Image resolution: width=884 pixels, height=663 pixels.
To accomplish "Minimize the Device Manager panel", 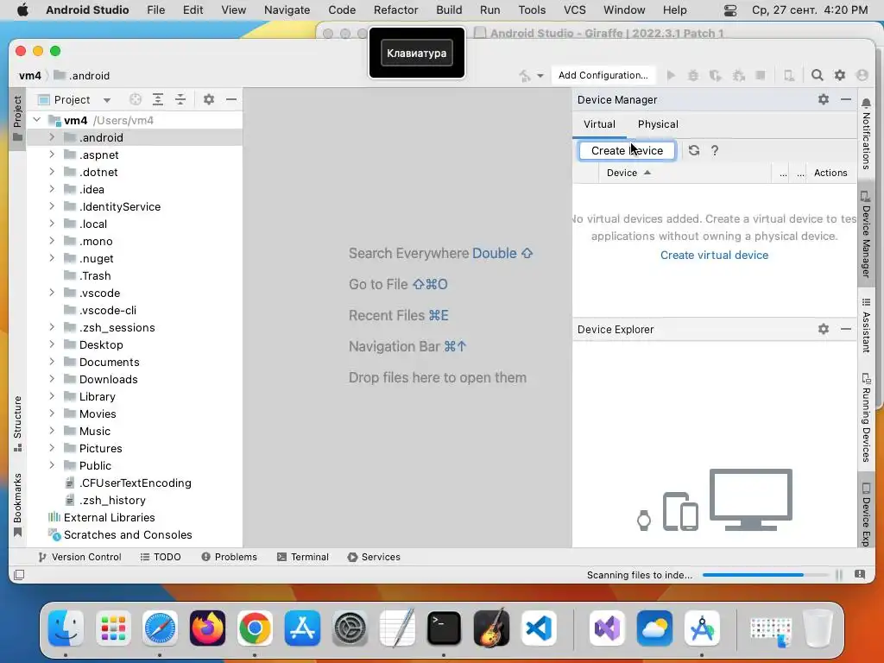I will coord(846,100).
